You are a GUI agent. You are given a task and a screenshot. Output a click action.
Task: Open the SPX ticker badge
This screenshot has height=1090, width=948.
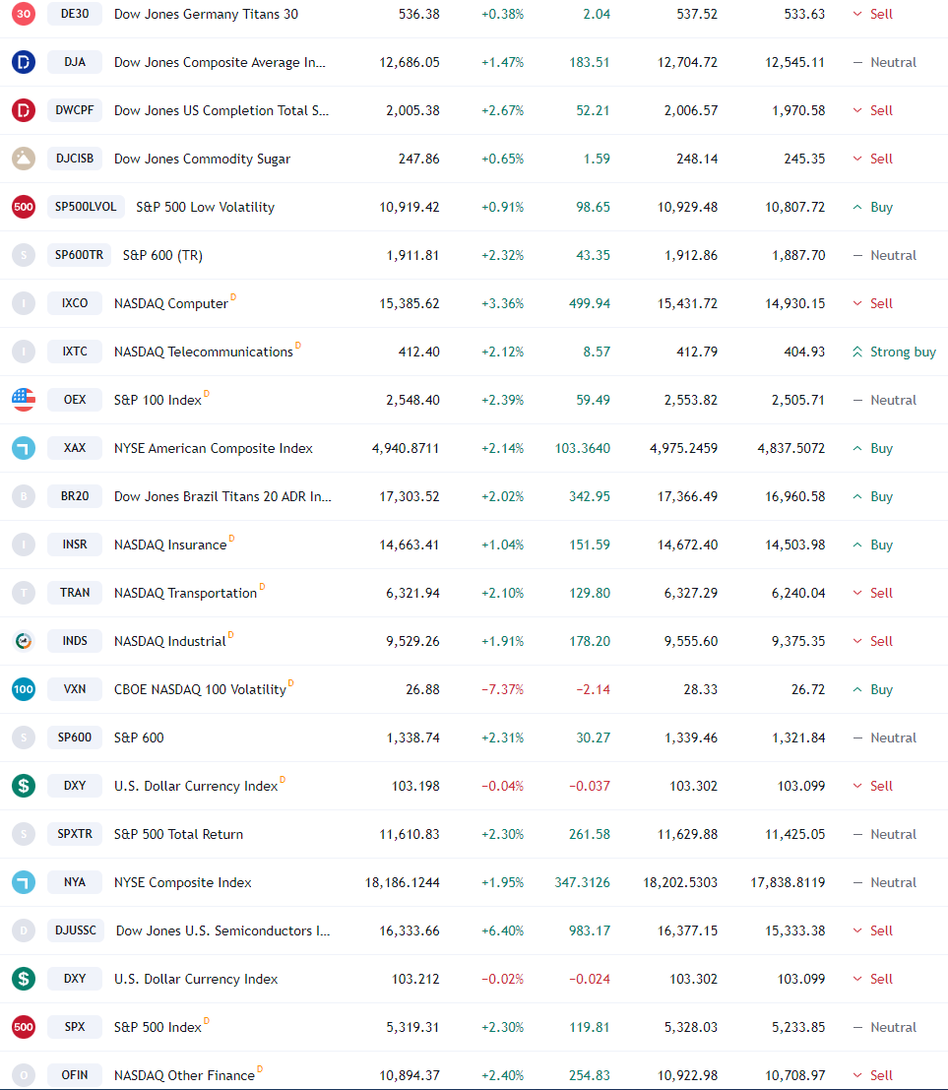coord(75,1027)
